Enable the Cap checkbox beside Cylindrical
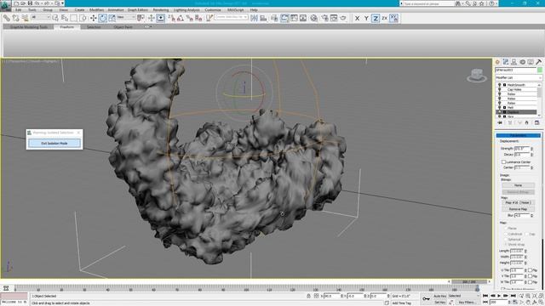 (527, 235)
